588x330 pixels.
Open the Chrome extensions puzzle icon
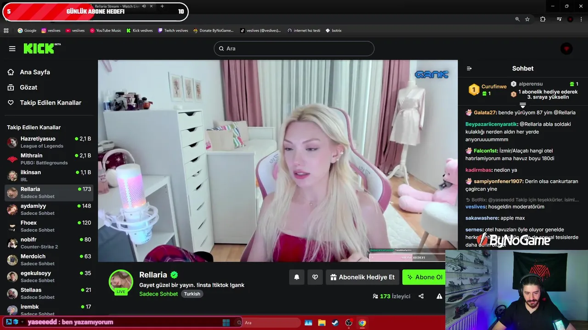[x=543, y=19]
